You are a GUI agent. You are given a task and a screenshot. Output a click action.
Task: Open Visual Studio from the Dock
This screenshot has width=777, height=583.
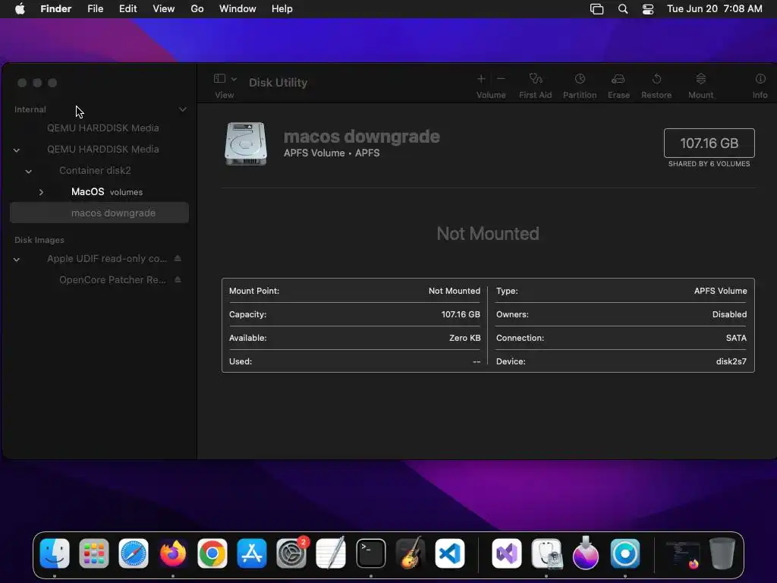(506, 553)
